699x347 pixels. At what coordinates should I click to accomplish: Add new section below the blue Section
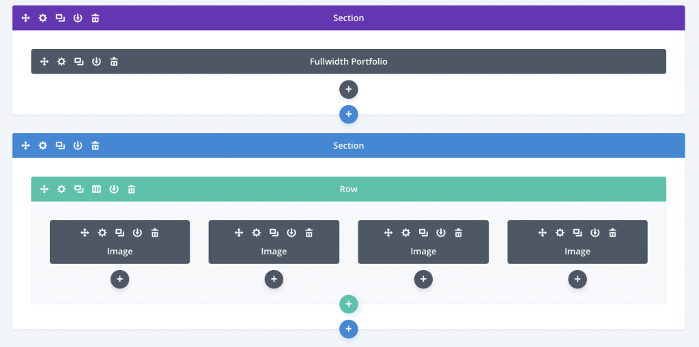349,329
